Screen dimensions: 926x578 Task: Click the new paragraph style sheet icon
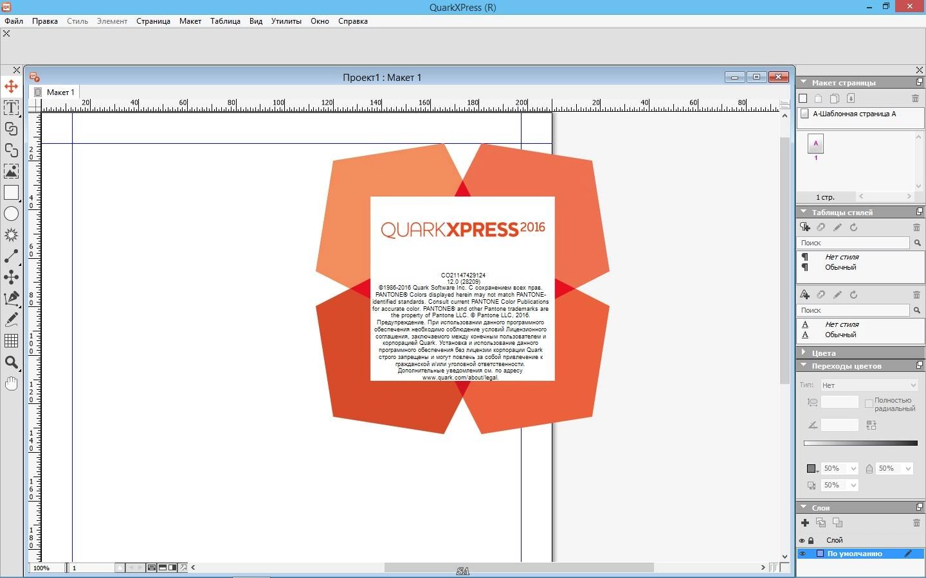pyautogui.click(x=804, y=227)
